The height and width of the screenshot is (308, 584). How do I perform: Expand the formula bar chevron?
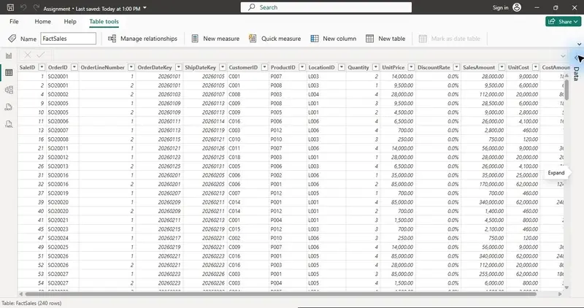tap(563, 56)
